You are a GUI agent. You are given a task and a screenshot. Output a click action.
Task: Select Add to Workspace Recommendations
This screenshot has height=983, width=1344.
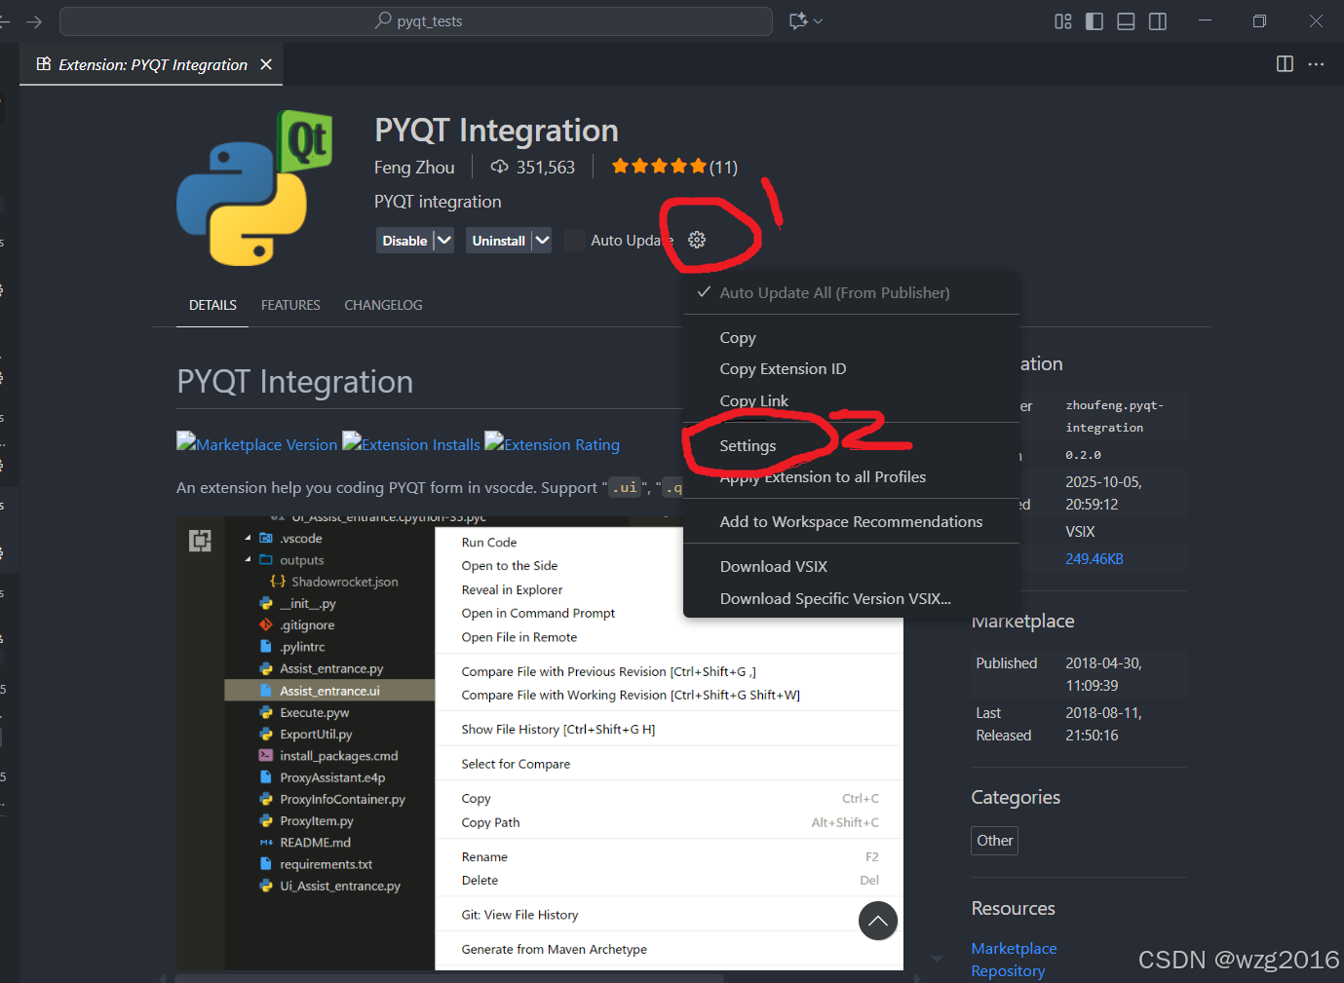(x=852, y=521)
